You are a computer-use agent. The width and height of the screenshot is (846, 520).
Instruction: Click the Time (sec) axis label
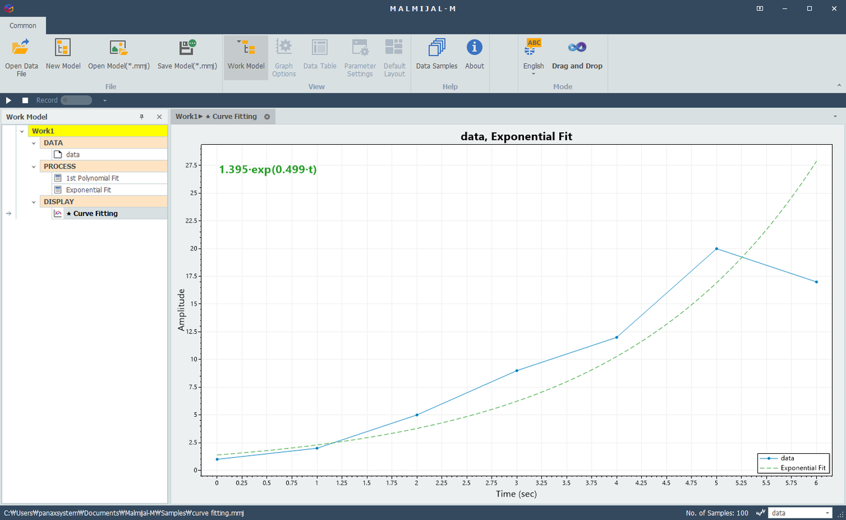(516, 494)
